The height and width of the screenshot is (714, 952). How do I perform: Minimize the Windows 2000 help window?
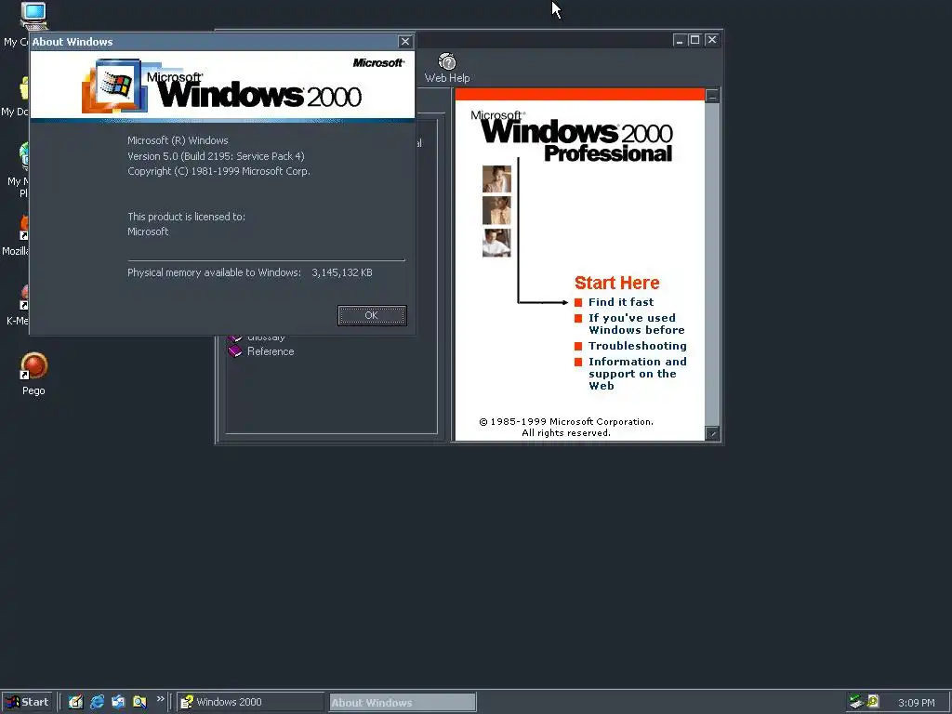[x=680, y=40]
